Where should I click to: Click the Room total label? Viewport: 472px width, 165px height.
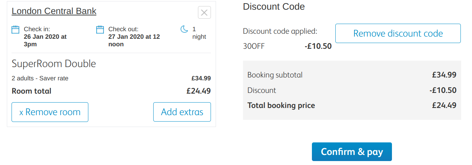31,91
